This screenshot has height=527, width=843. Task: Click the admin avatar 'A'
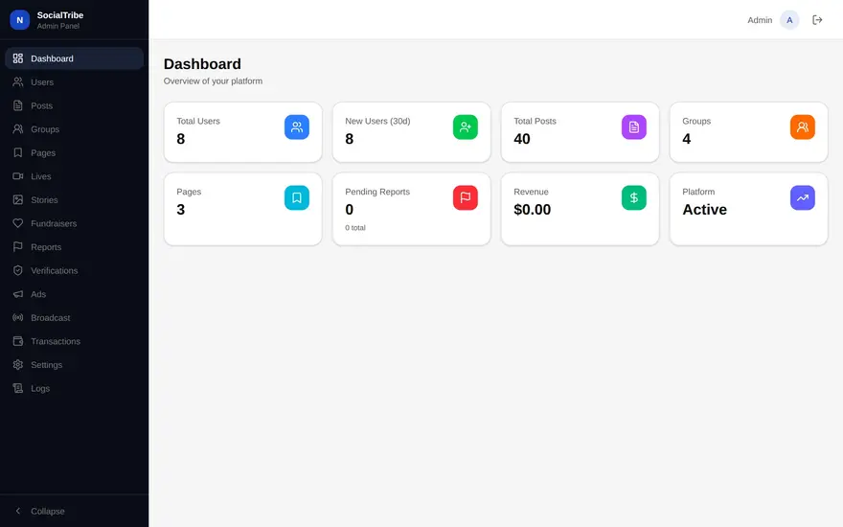789,20
